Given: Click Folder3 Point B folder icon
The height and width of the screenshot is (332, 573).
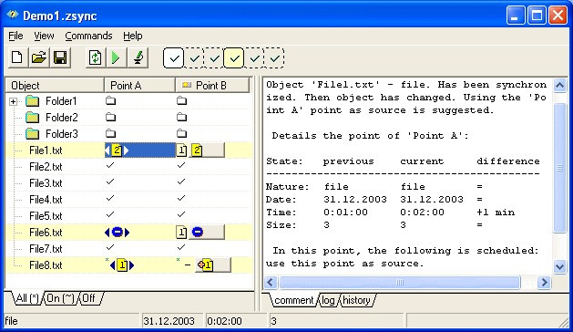Looking at the screenshot, I should (x=181, y=133).
